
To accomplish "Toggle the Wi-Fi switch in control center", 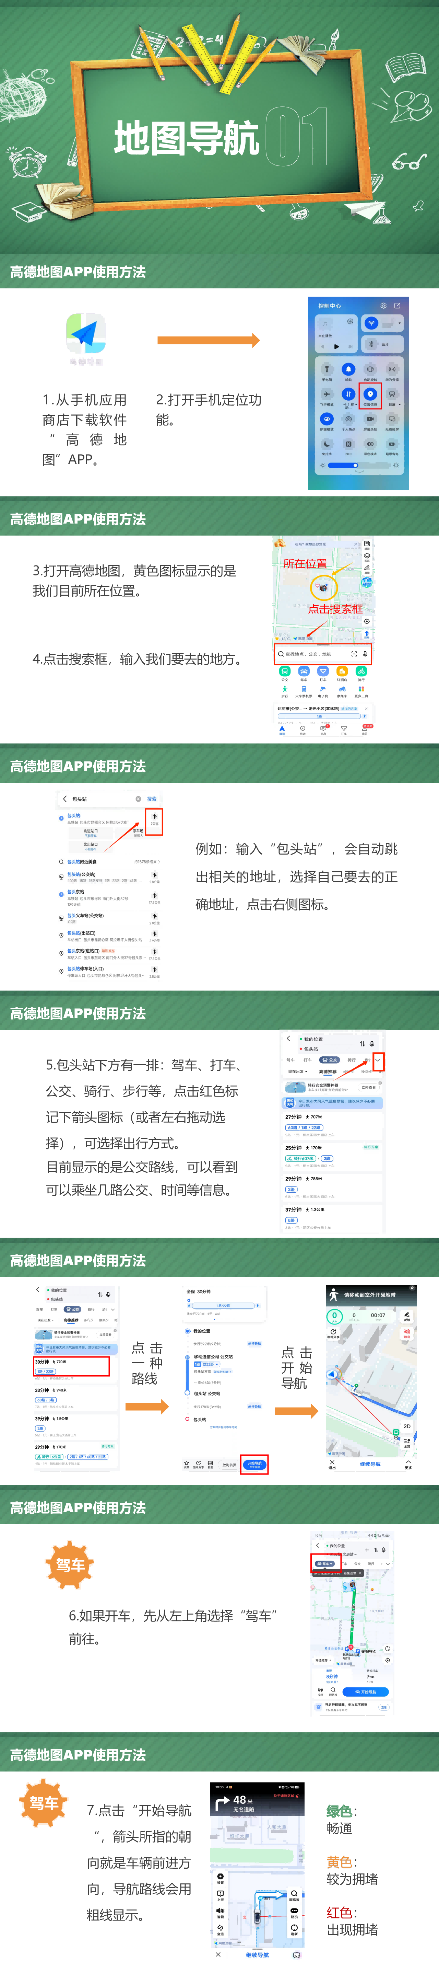I will point(372,323).
